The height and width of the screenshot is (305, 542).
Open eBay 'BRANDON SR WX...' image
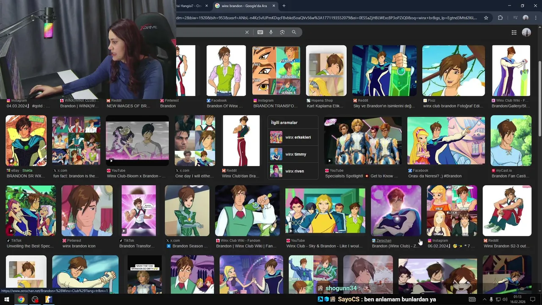point(26,141)
